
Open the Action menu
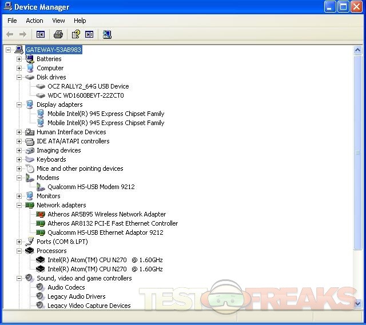coord(34,21)
